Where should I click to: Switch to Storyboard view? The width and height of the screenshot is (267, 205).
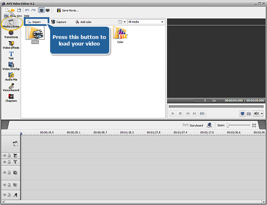[x=193, y=125]
